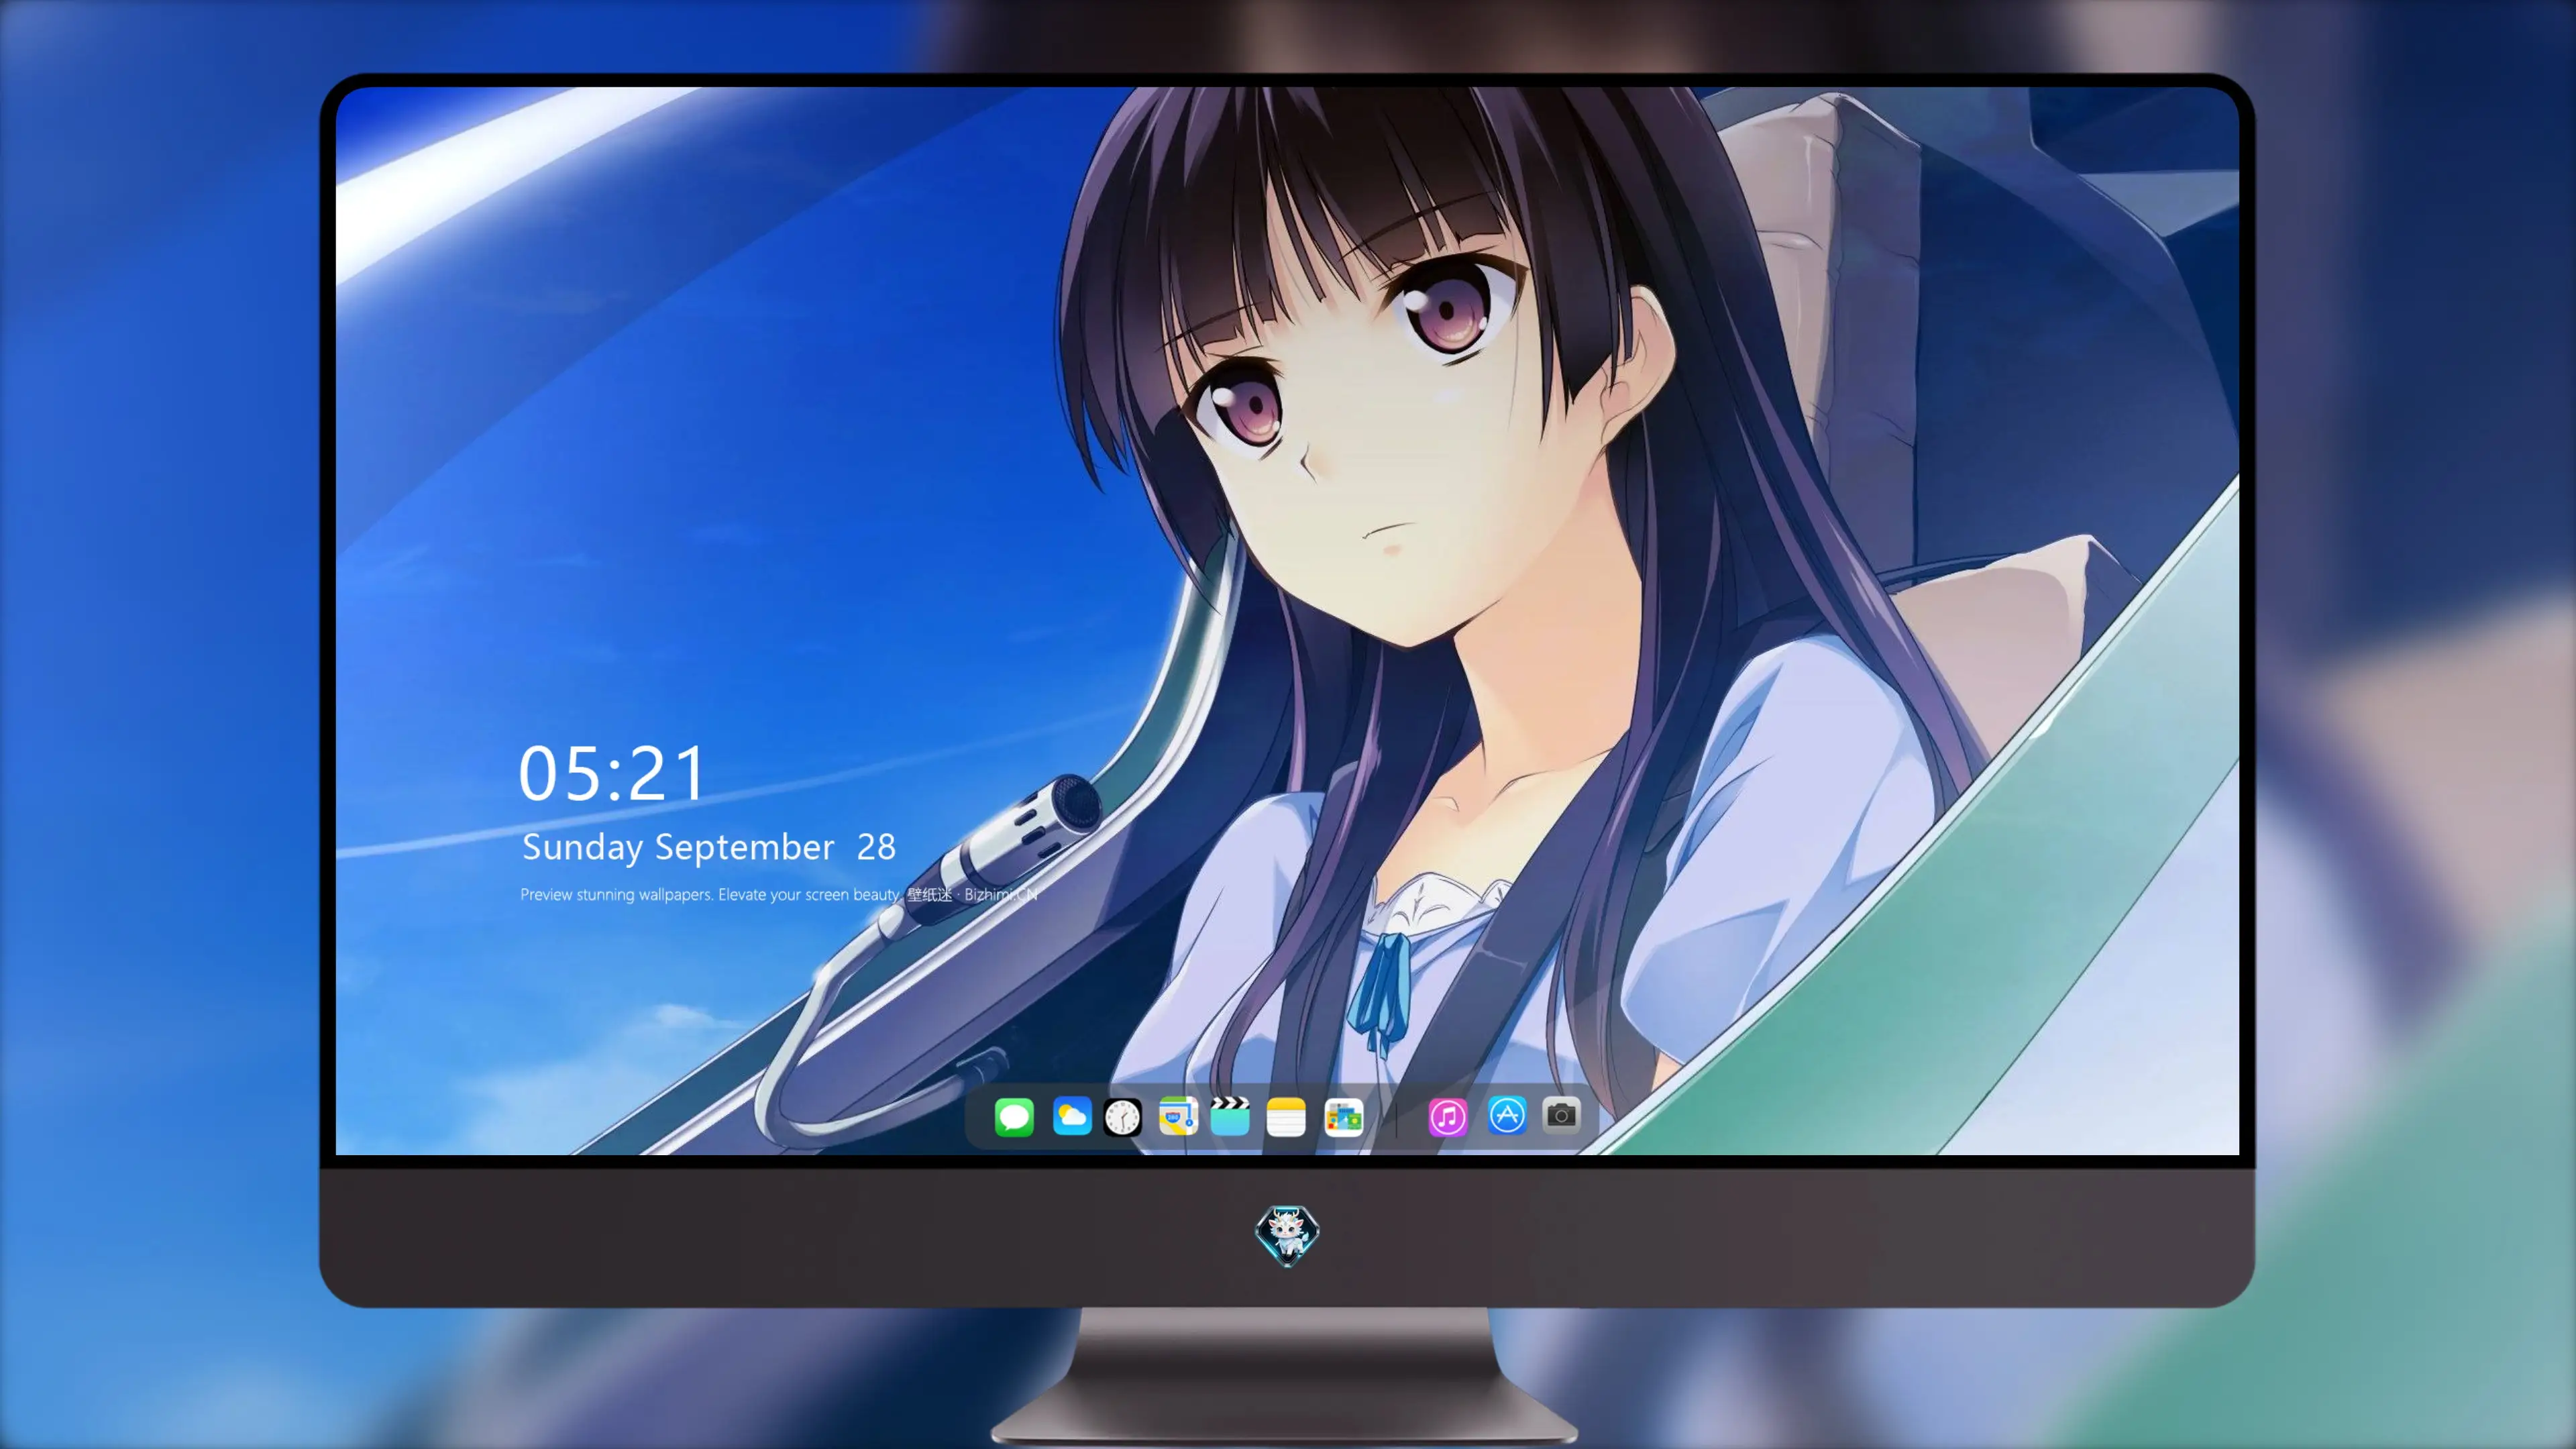Open the Clock app in the dock

pos(1122,1117)
